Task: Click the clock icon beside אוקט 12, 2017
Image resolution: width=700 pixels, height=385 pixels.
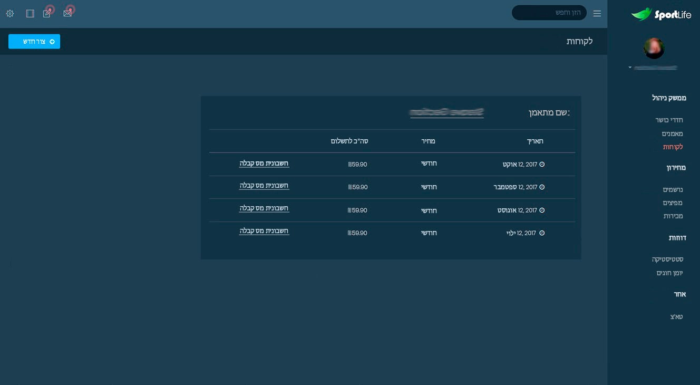Action: pyautogui.click(x=542, y=165)
